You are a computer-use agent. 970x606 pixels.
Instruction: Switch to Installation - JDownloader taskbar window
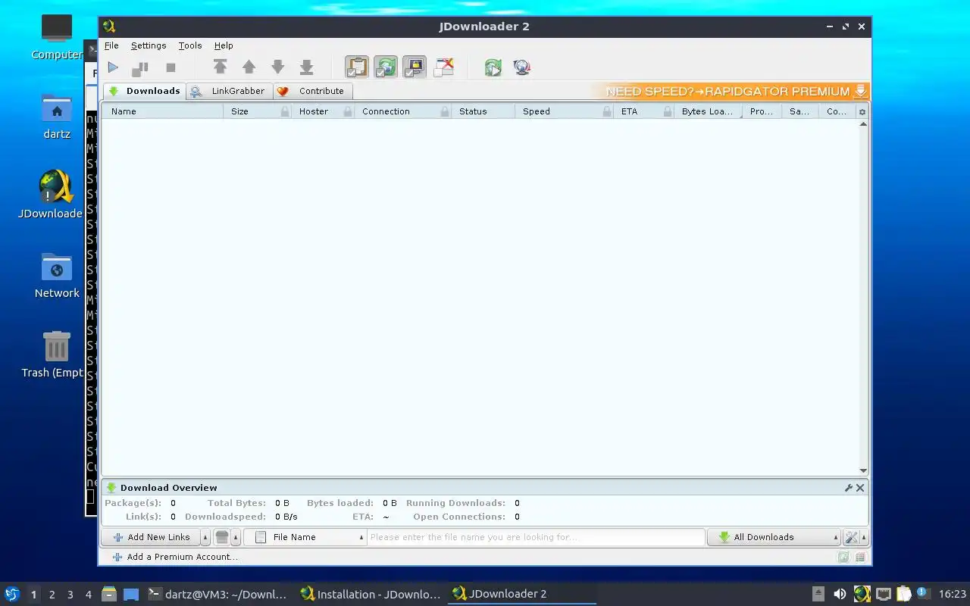tap(371, 594)
